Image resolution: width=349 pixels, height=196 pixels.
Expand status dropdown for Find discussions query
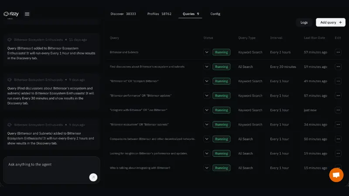tap(206, 67)
